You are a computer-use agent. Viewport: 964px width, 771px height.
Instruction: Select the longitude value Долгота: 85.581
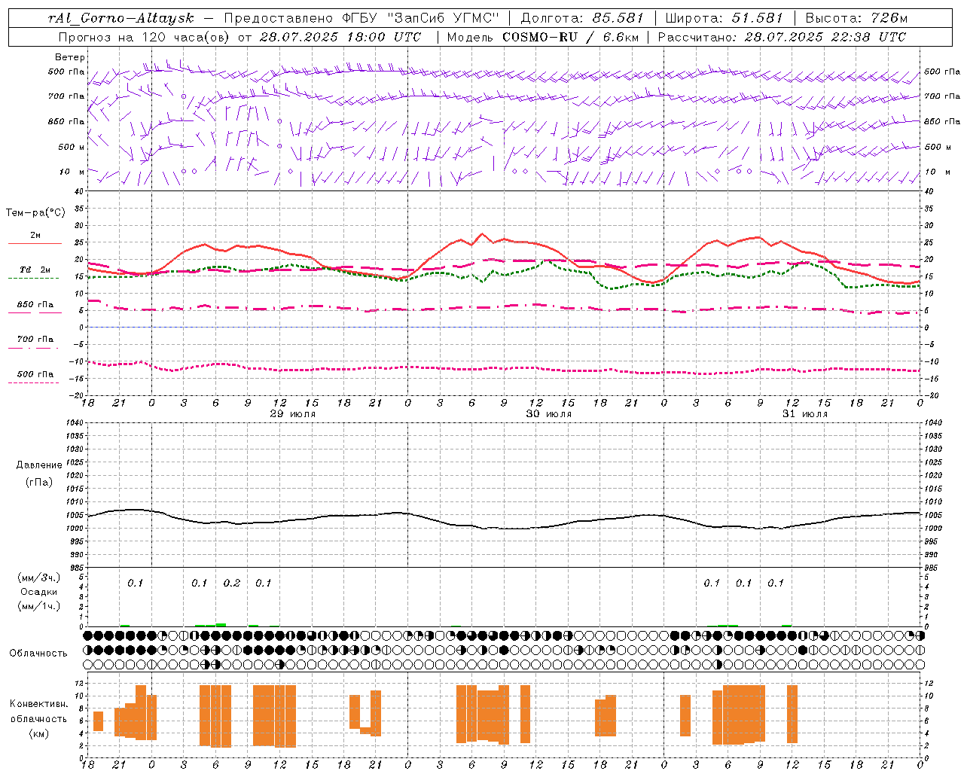(582, 18)
